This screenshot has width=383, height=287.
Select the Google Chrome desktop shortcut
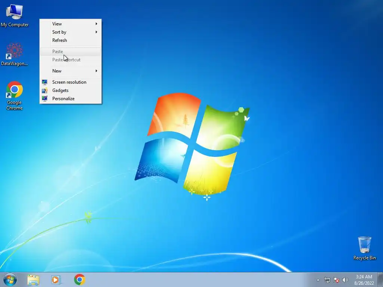point(15,95)
